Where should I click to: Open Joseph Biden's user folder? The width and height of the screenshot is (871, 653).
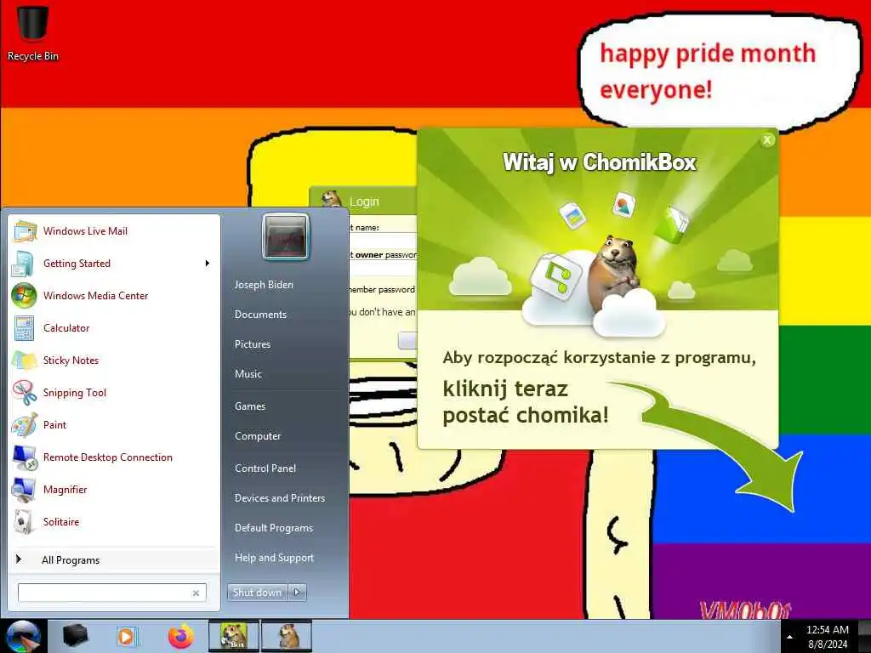(x=264, y=284)
